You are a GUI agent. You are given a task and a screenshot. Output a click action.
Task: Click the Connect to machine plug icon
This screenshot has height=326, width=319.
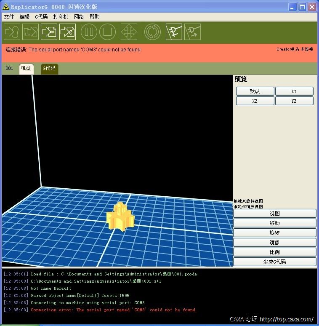[x=174, y=32]
